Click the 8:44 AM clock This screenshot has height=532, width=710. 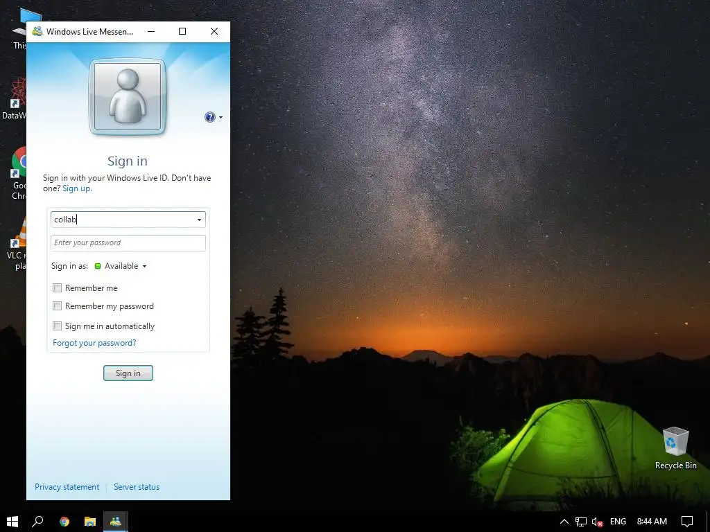coord(652,522)
